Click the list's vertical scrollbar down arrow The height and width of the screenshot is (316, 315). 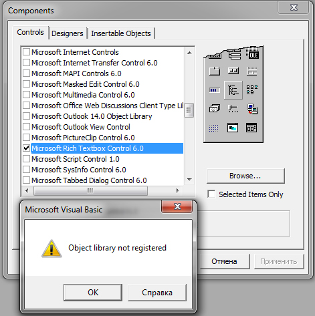click(189, 179)
